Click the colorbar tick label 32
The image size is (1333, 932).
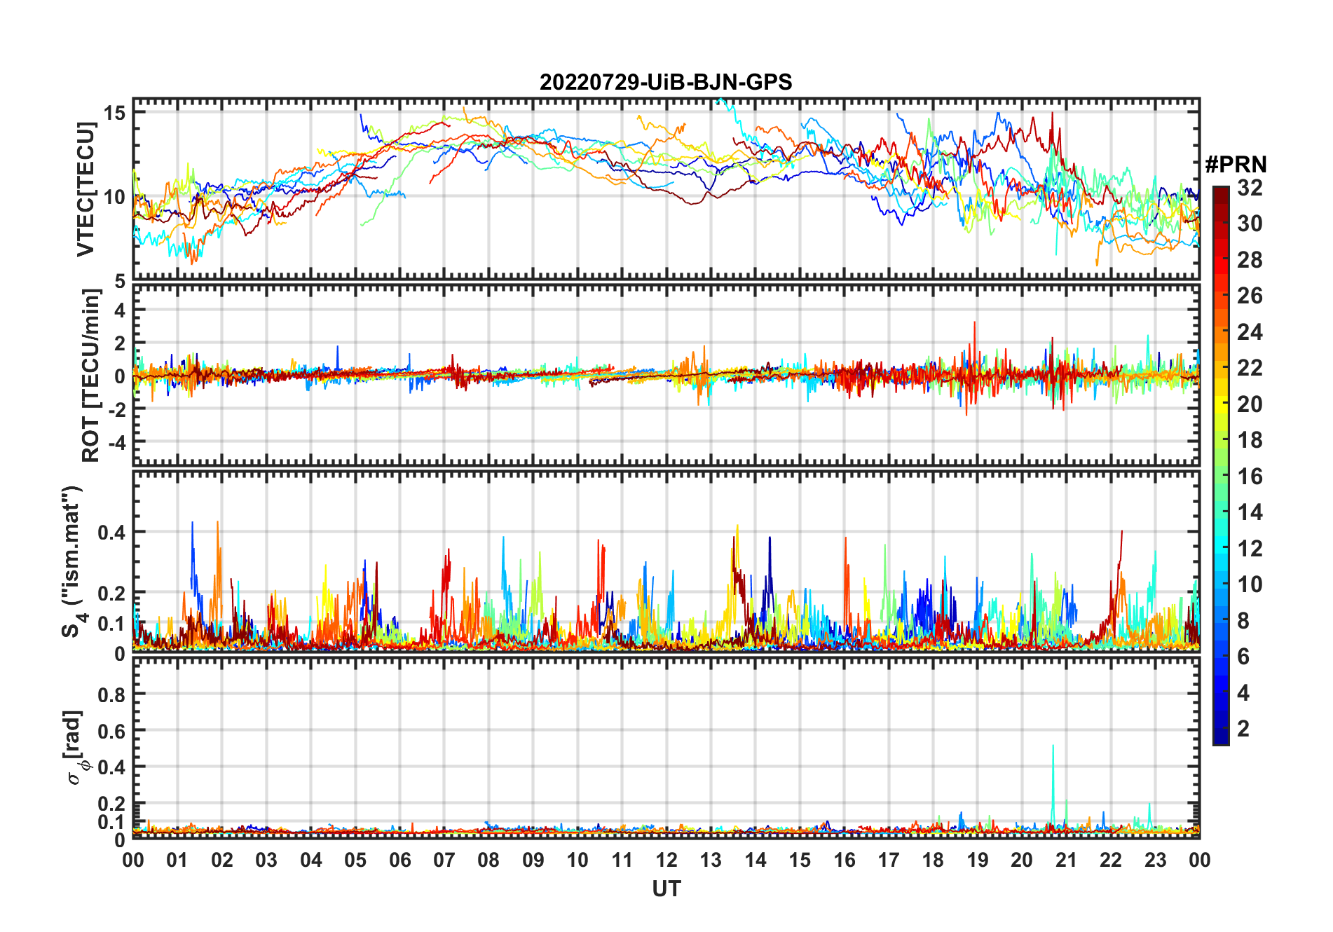(x=1250, y=188)
